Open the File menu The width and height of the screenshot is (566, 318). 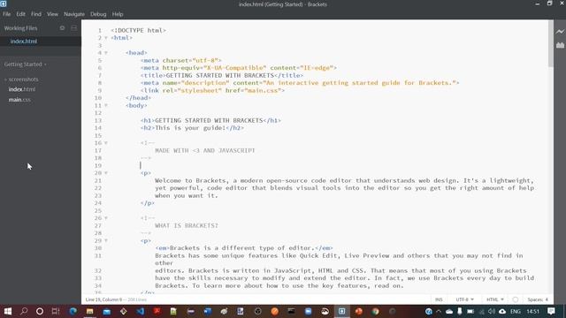pyautogui.click(x=7, y=14)
